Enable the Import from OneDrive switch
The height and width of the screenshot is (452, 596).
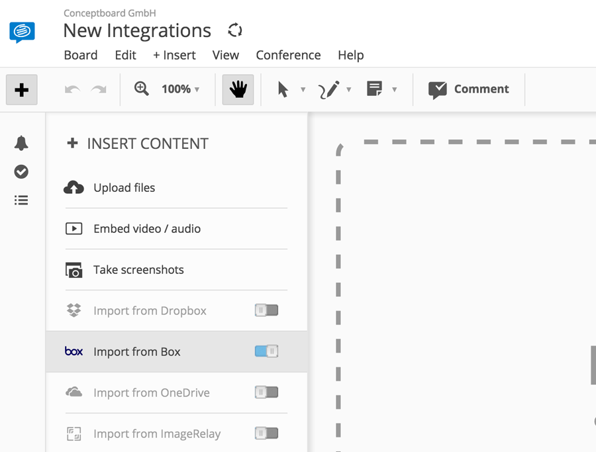[x=266, y=392]
